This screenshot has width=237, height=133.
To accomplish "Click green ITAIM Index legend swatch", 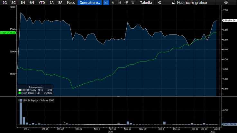I will [20, 93].
